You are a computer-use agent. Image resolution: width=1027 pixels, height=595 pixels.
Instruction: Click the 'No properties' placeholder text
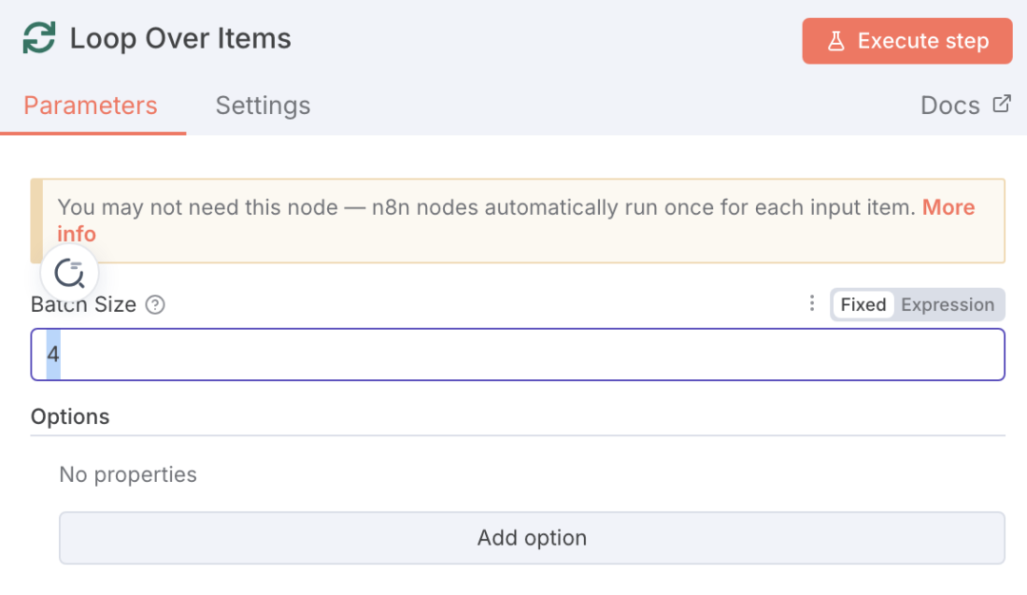tap(128, 474)
